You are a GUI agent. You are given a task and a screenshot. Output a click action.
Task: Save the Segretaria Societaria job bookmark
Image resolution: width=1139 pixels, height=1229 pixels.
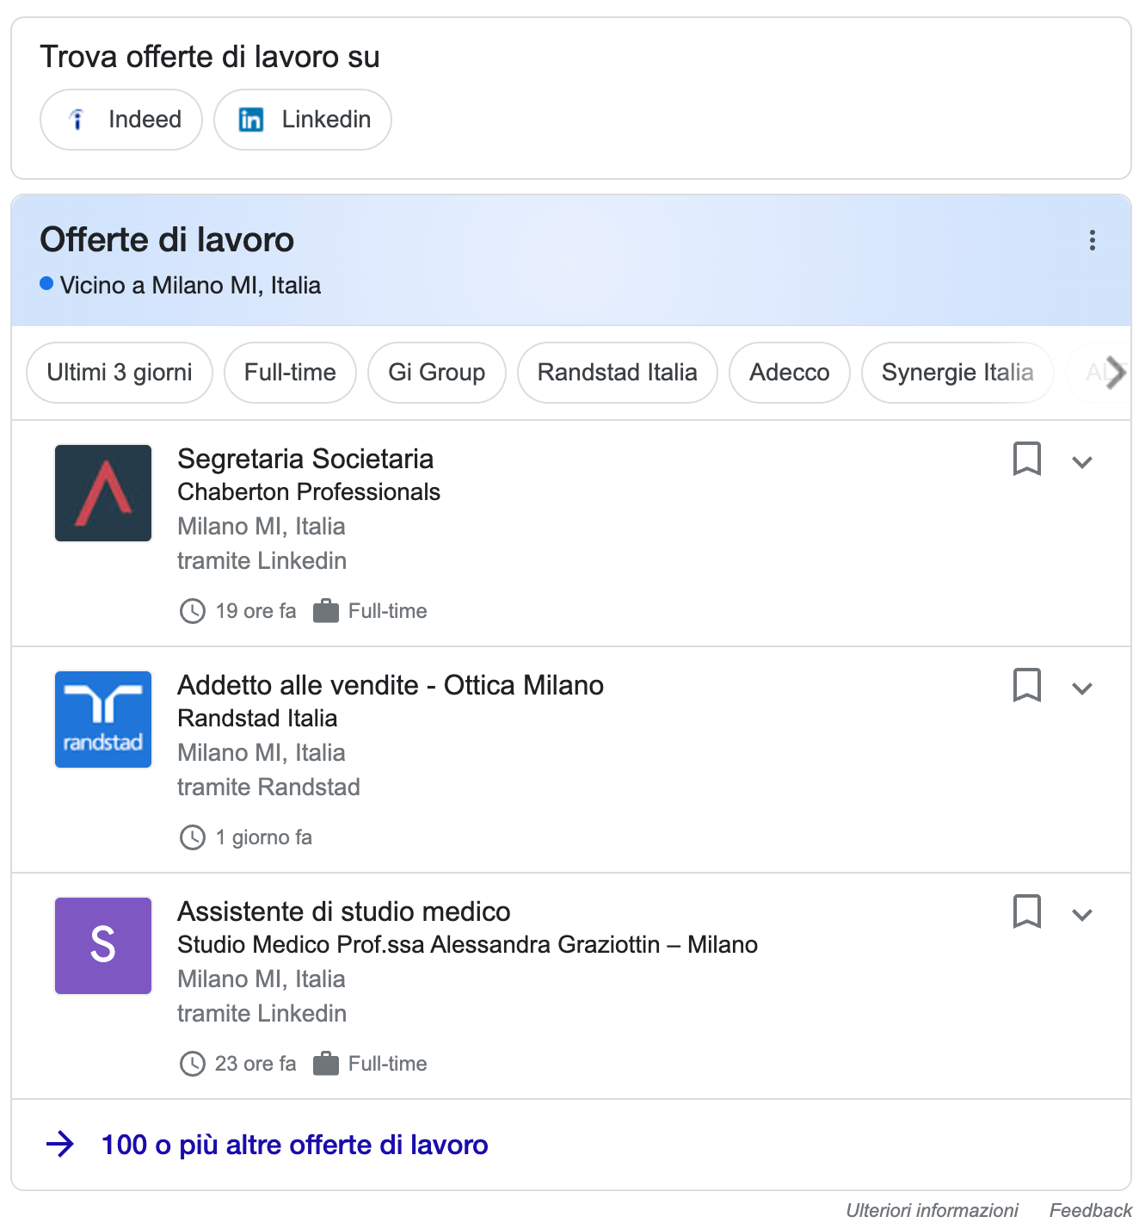[1027, 459]
